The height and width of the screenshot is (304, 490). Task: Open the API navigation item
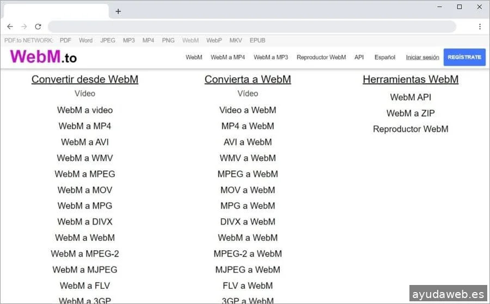tap(359, 57)
